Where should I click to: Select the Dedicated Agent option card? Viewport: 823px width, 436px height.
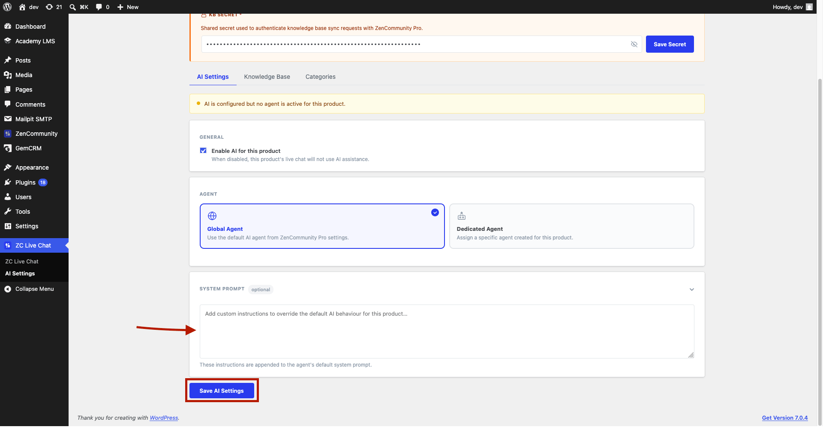571,226
